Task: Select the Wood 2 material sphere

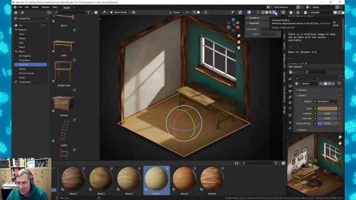Action: pyautogui.click(x=101, y=178)
